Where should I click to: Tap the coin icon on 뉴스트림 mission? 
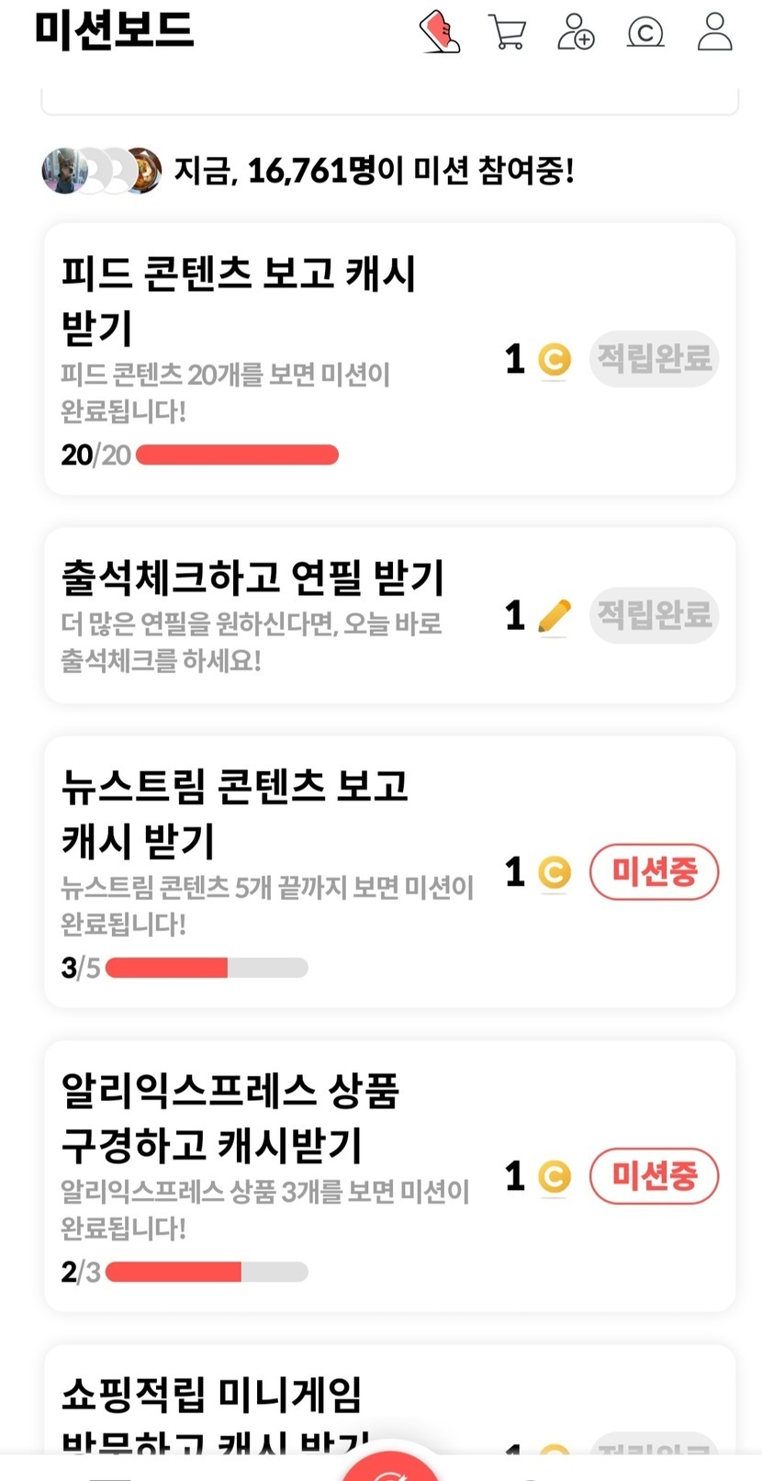pyautogui.click(x=554, y=872)
